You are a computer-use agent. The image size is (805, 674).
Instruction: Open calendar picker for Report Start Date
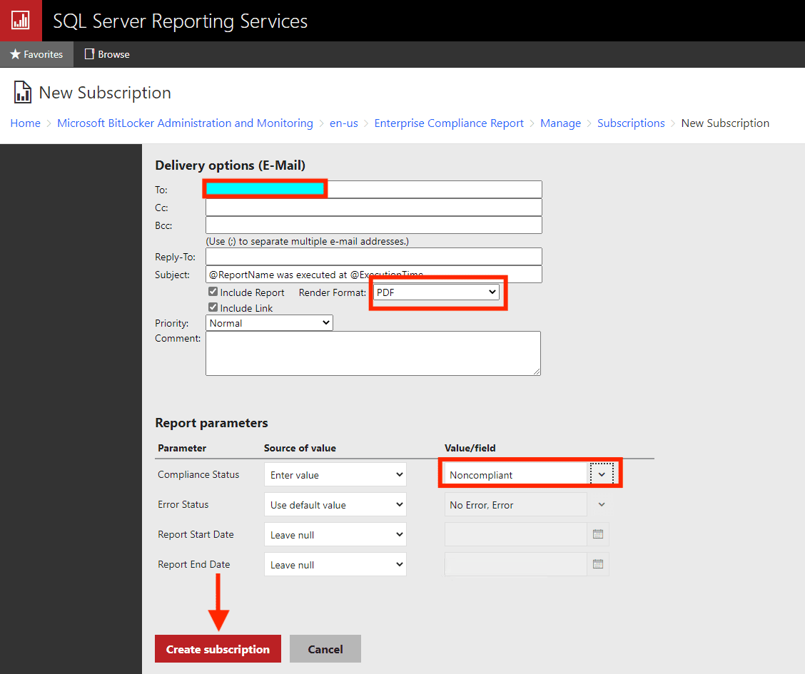click(x=598, y=534)
